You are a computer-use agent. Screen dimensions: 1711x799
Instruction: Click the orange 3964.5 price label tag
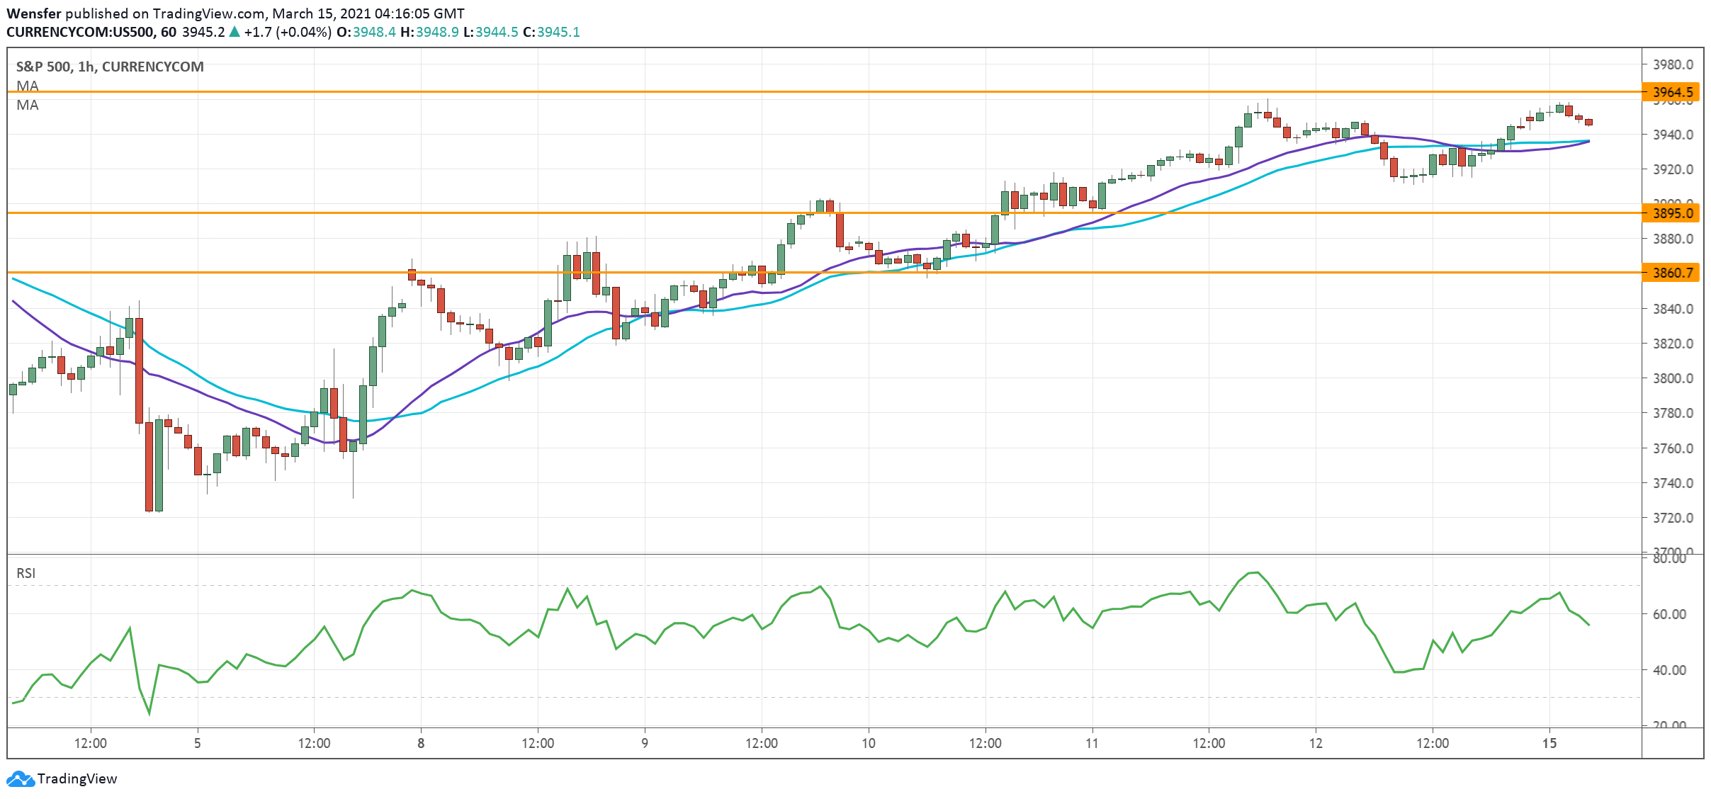(x=1671, y=92)
